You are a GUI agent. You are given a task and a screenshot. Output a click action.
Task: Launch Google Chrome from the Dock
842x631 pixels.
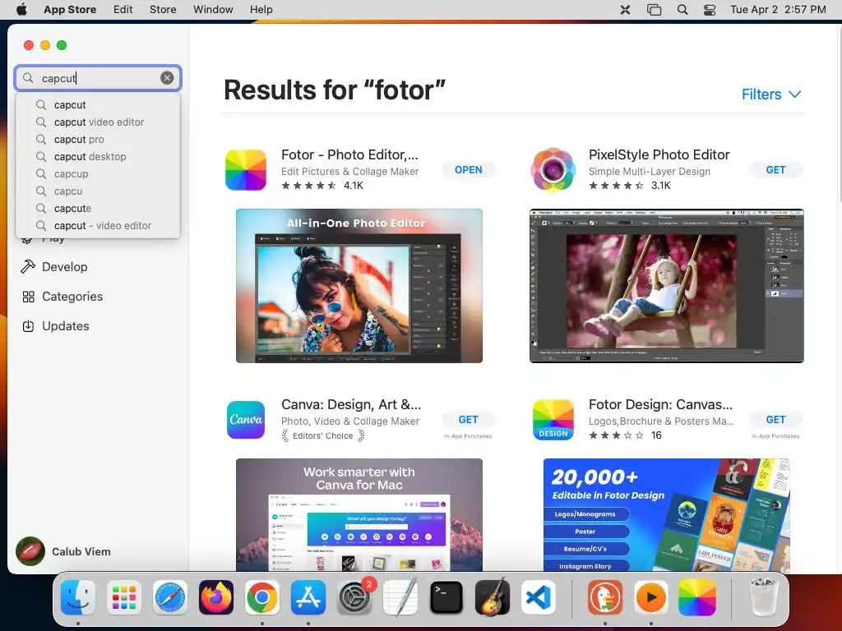click(x=262, y=597)
